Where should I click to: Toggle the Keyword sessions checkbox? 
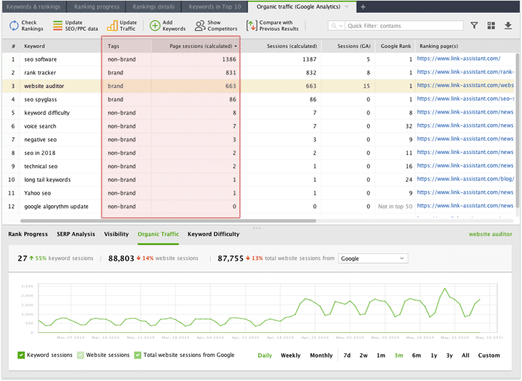point(21,355)
